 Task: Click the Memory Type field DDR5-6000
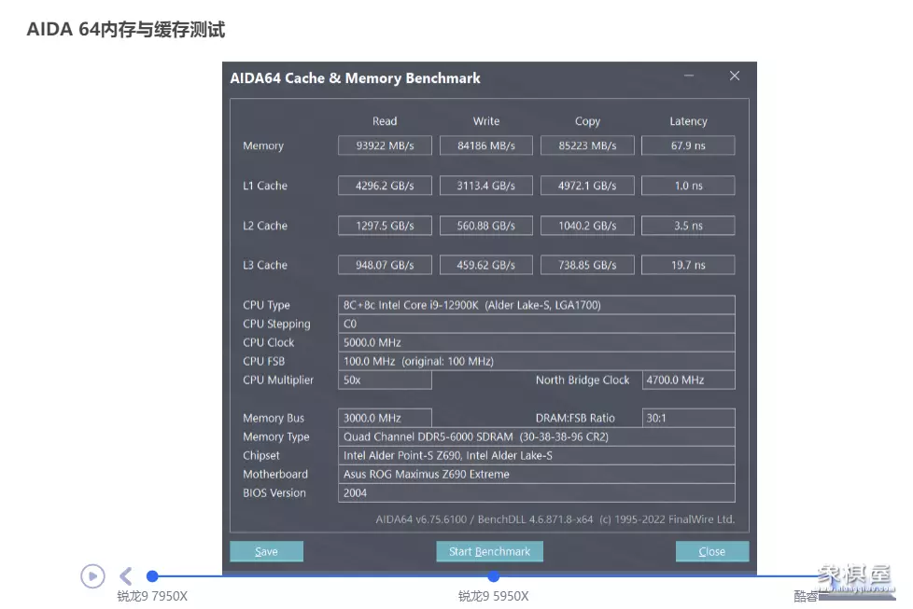coord(536,436)
